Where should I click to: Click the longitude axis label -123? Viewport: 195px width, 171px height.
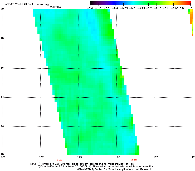(x=155, y=157)
